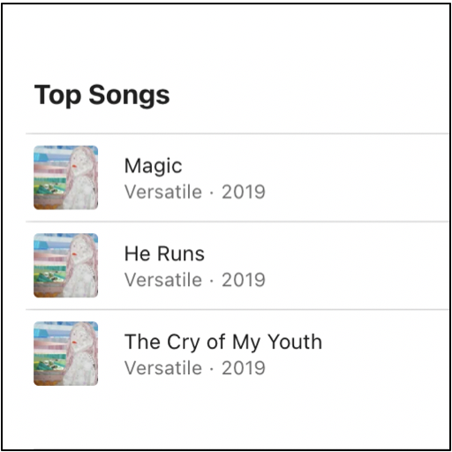Play the song titled He Runs

[164, 253]
